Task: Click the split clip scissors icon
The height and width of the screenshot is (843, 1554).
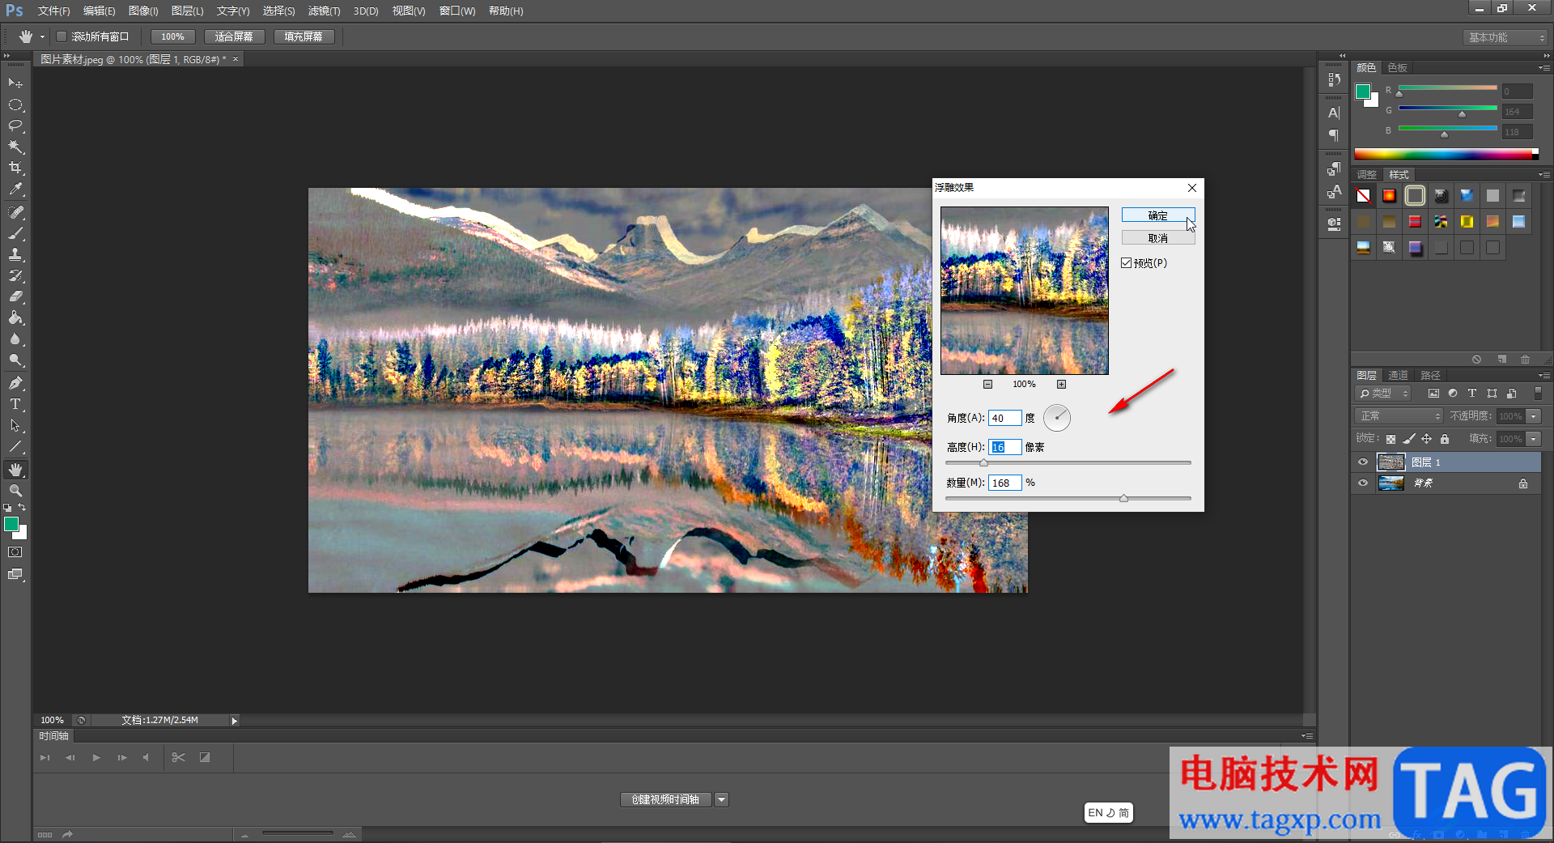Action: click(x=179, y=758)
